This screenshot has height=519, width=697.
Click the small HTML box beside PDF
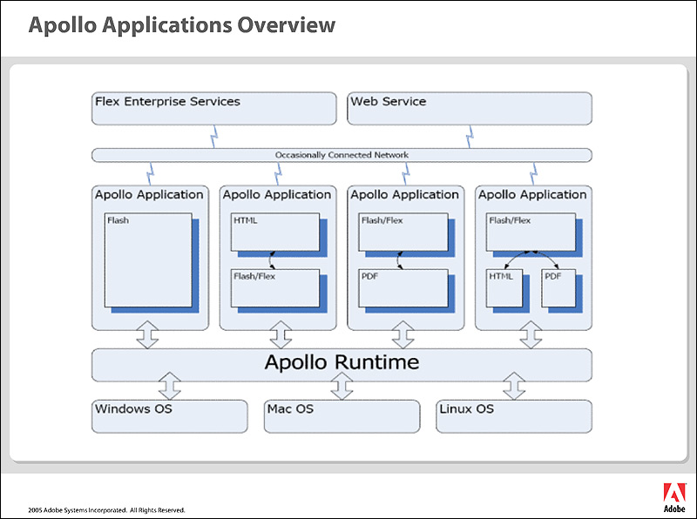(x=504, y=288)
